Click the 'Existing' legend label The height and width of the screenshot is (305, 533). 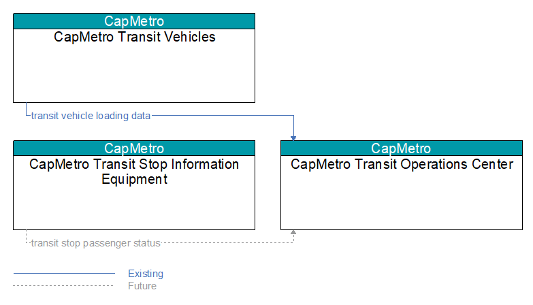(x=146, y=274)
